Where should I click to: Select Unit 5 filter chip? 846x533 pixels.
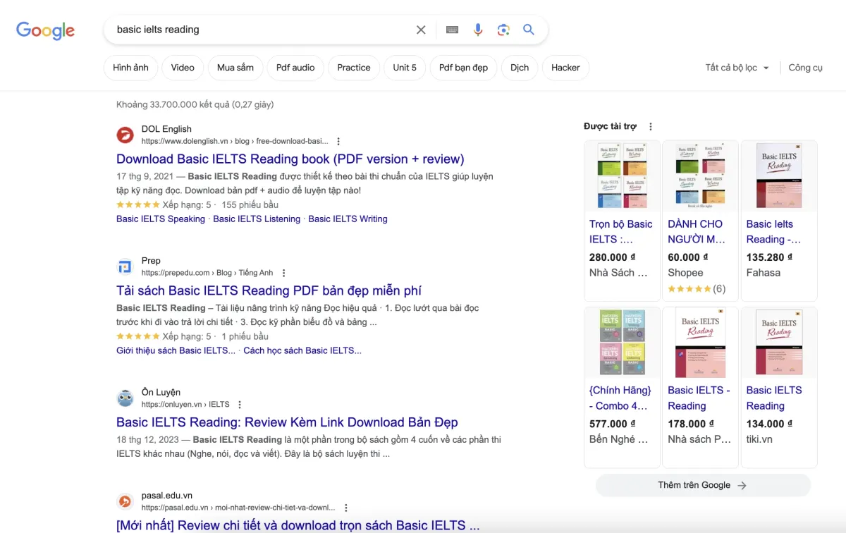tap(405, 68)
